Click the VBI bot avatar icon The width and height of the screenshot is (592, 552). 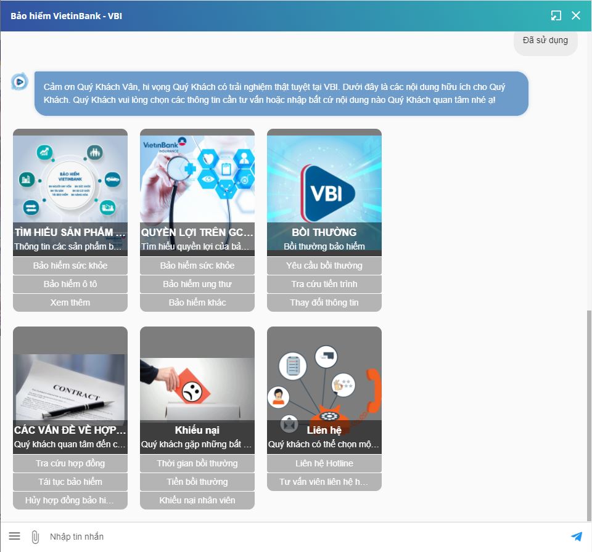coord(19,81)
